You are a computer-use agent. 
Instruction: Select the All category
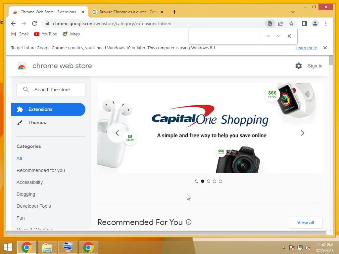[x=19, y=158]
